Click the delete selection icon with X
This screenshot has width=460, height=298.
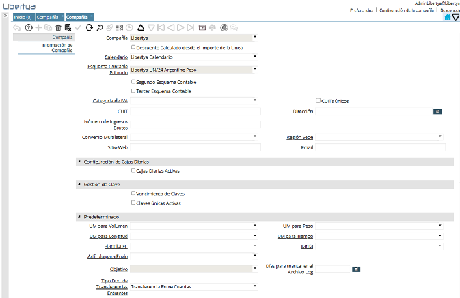coord(68,28)
